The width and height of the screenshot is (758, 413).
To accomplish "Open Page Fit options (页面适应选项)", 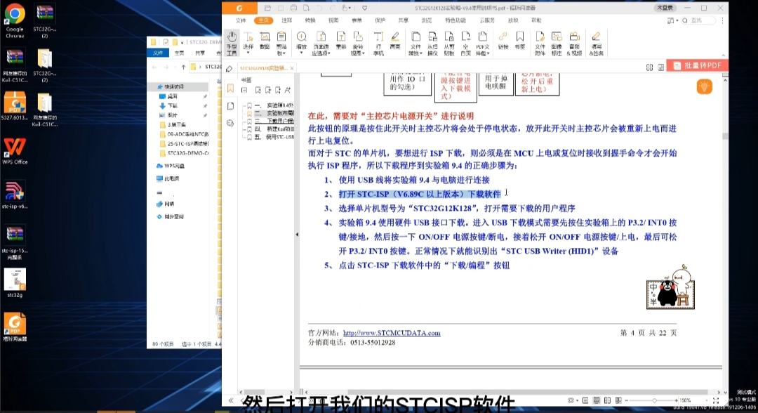I will (321, 43).
